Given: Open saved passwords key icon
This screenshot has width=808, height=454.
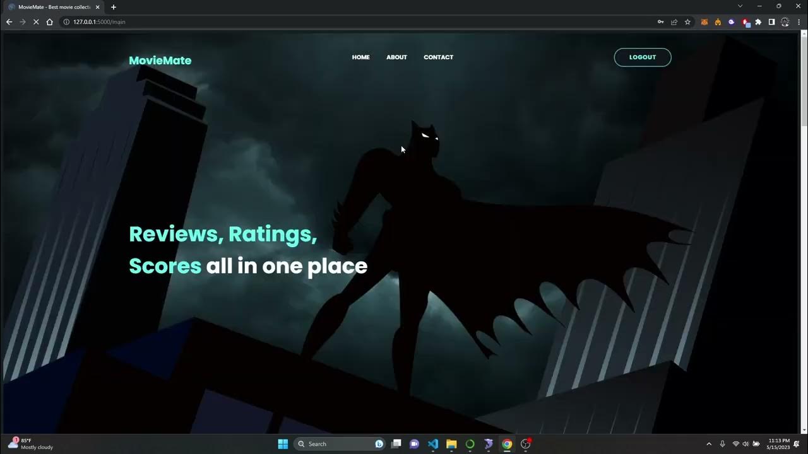Looking at the screenshot, I should pos(660,21).
